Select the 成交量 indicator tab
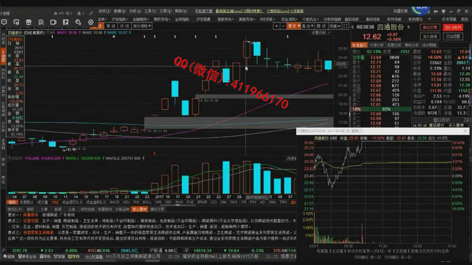The image size is (472, 265). tap(42, 202)
